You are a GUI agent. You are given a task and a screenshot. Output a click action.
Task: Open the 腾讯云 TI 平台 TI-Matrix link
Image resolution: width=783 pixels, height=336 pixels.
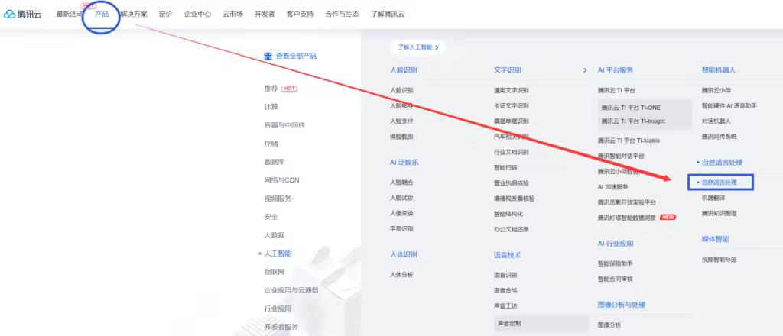coord(629,141)
